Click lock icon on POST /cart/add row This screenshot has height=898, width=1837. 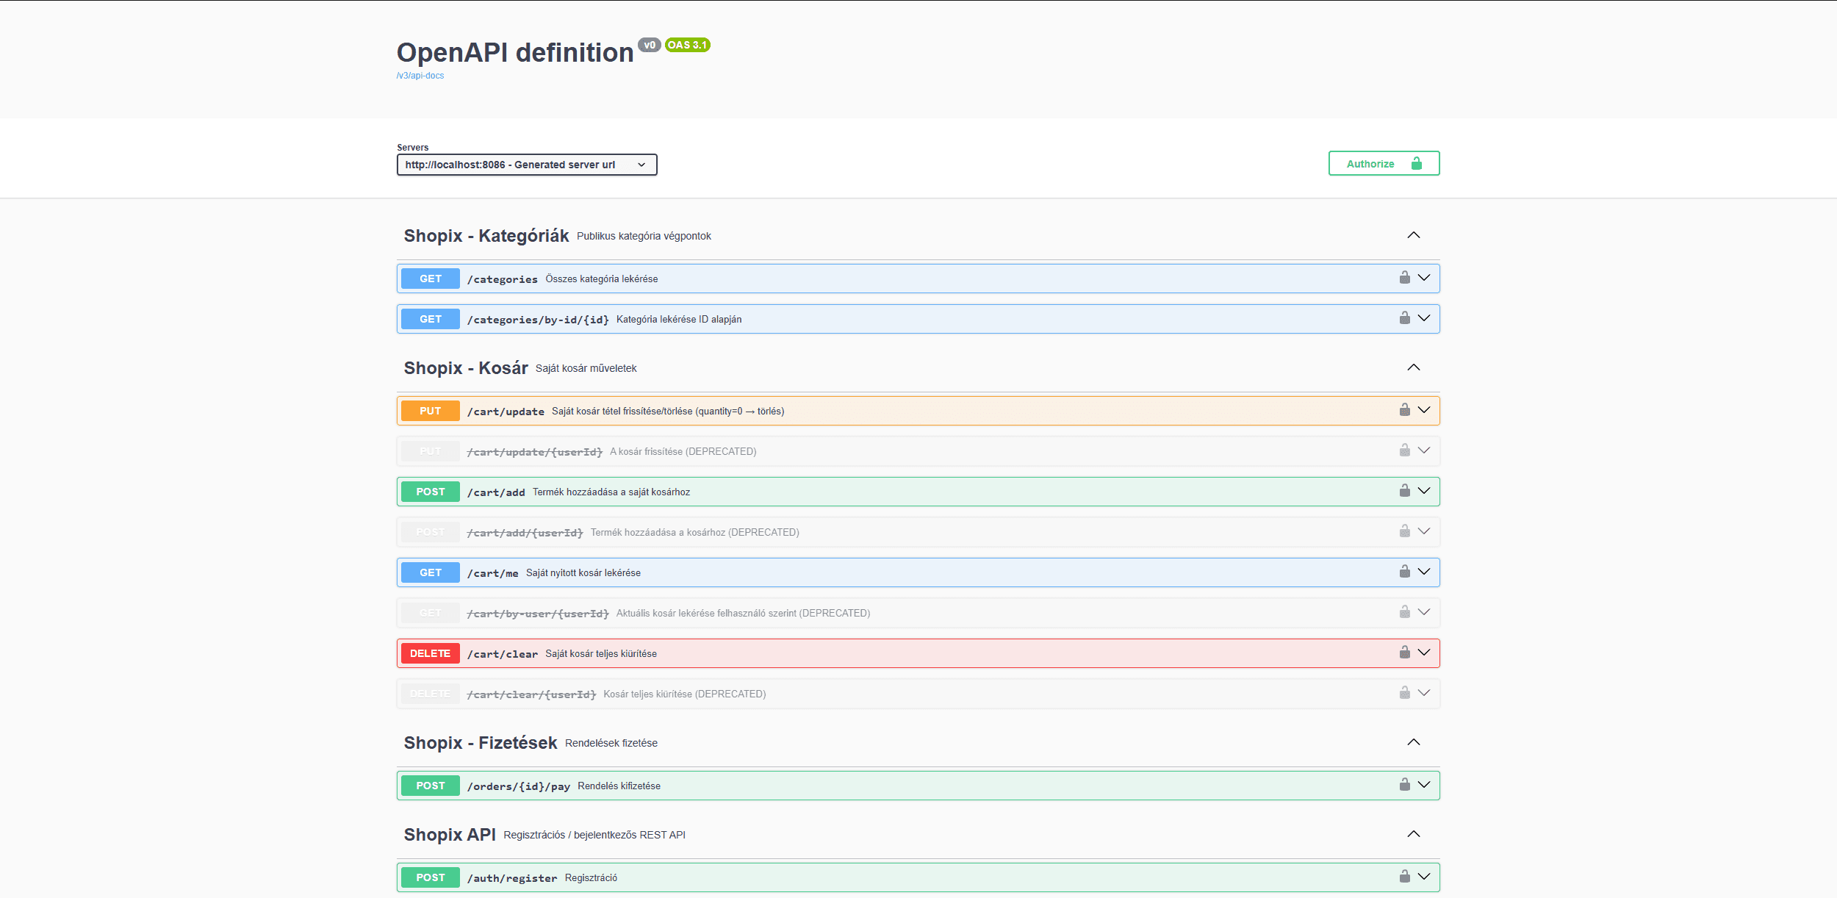[x=1404, y=491]
